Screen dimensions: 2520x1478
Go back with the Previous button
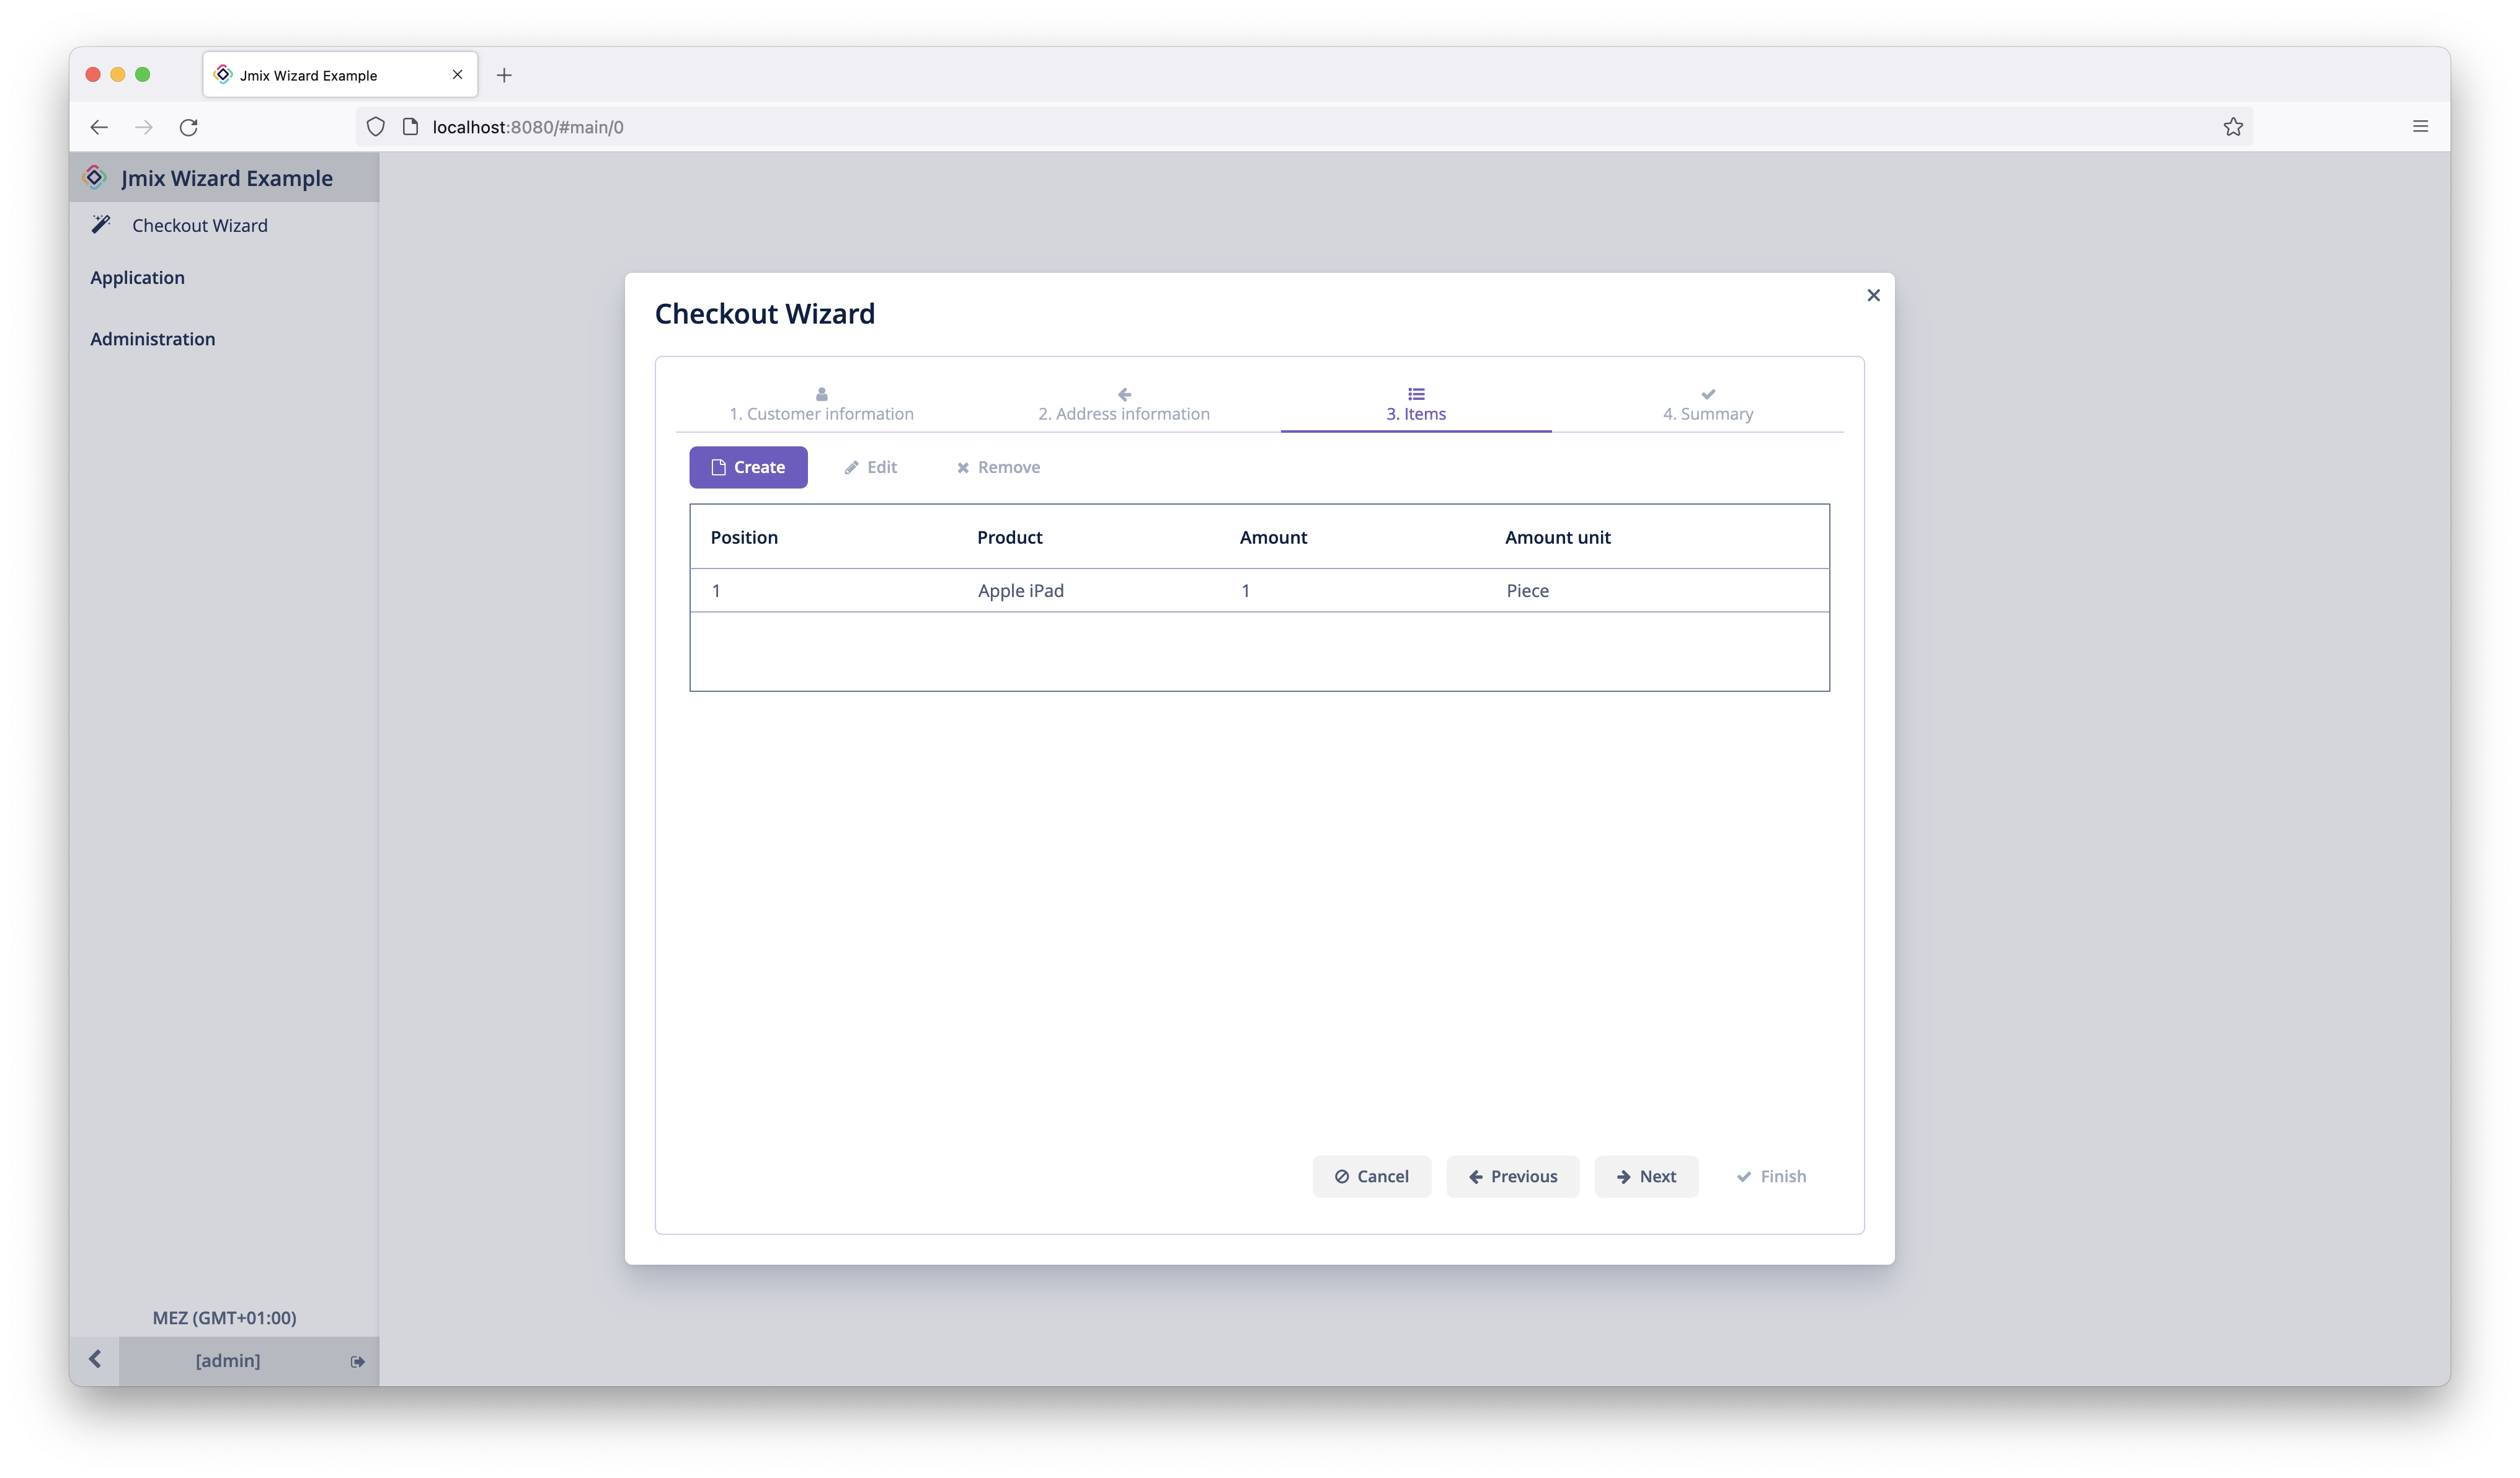[1512, 1176]
